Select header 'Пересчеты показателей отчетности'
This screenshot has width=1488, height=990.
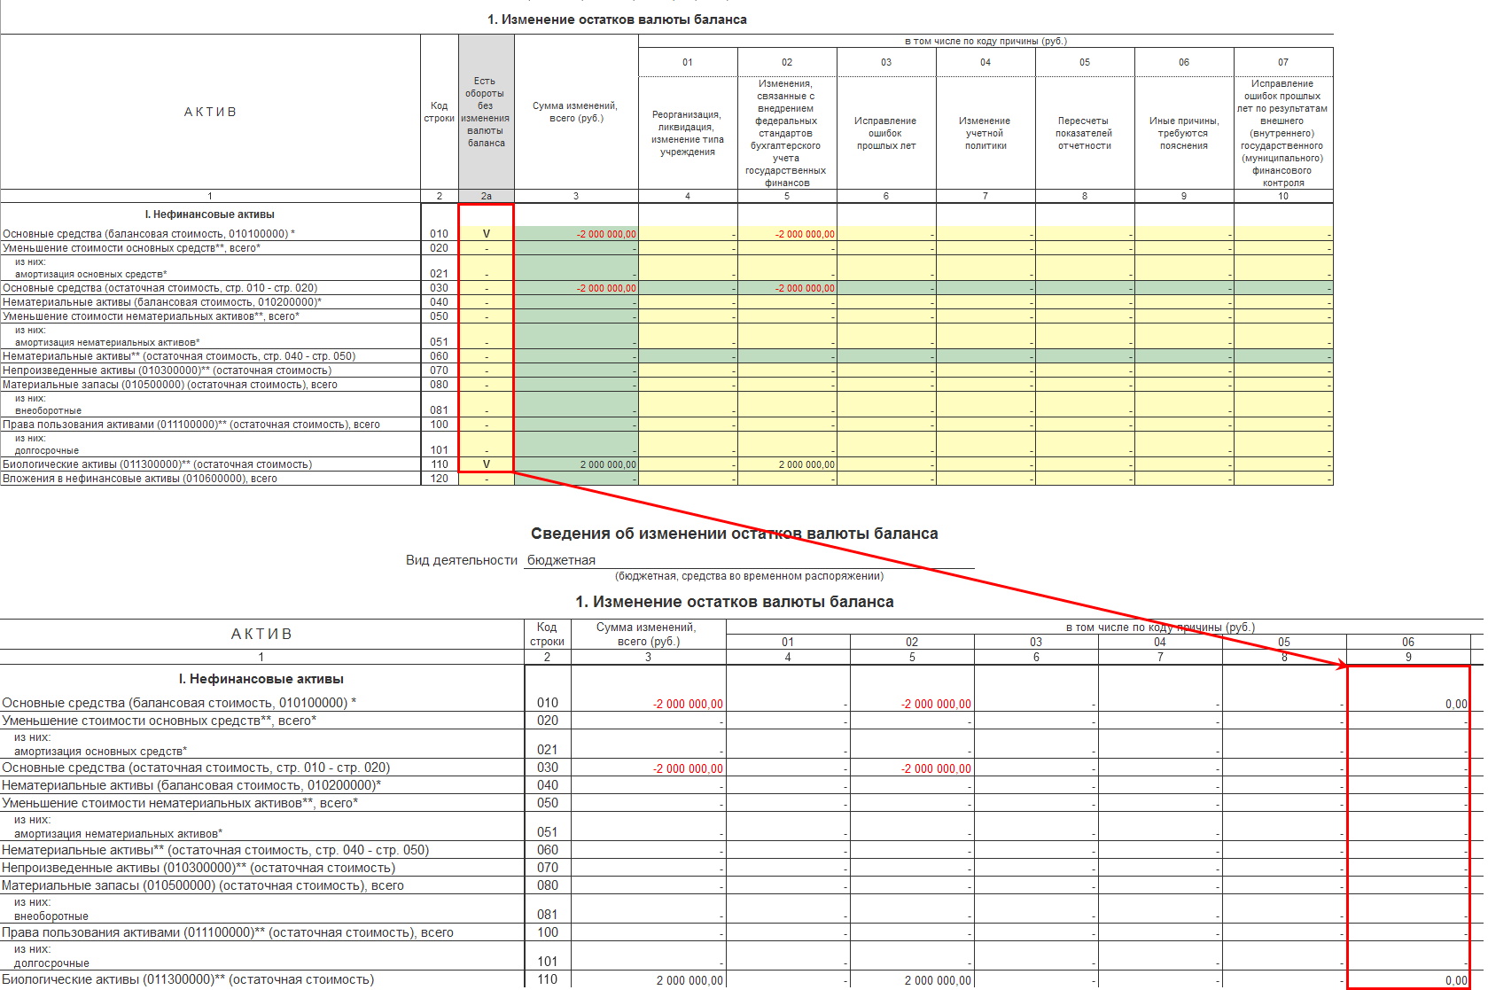(x=1084, y=133)
